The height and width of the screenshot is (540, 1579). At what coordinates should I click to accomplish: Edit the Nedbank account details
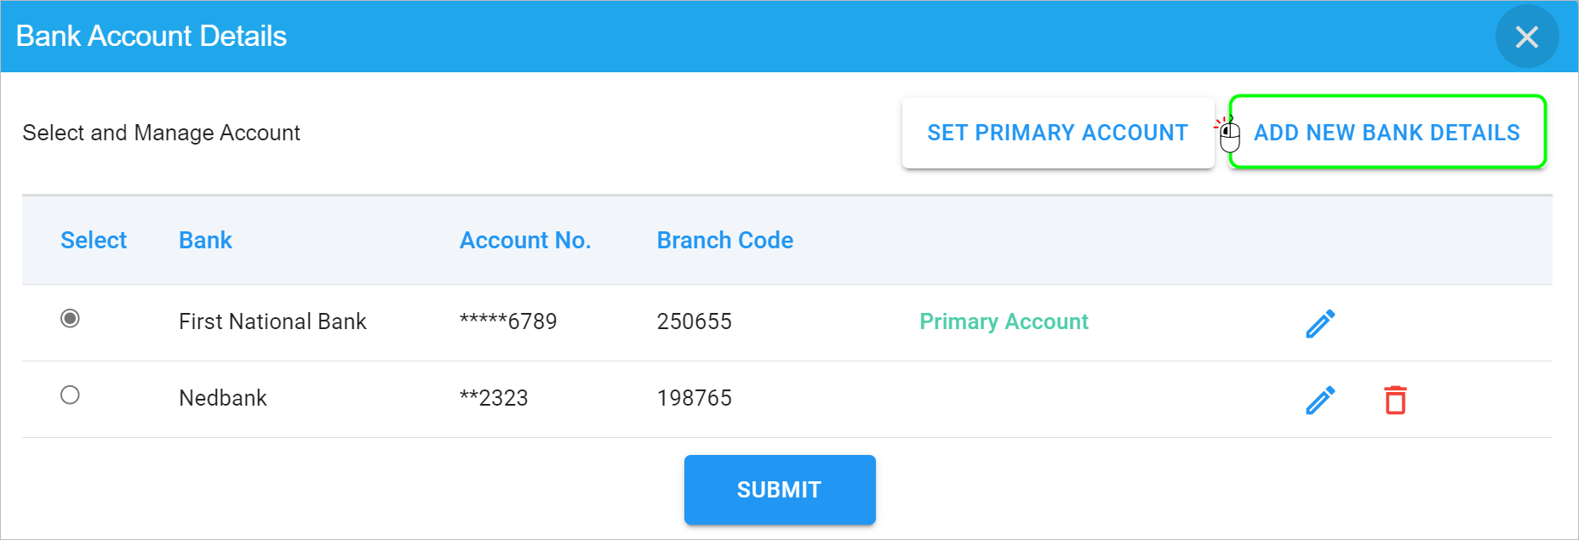click(1320, 400)
